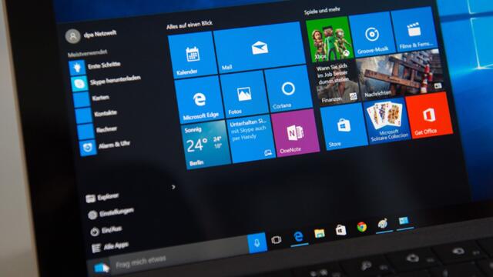493x277 pixels.
Task: Open the Cortana tile
Action: 288,89
